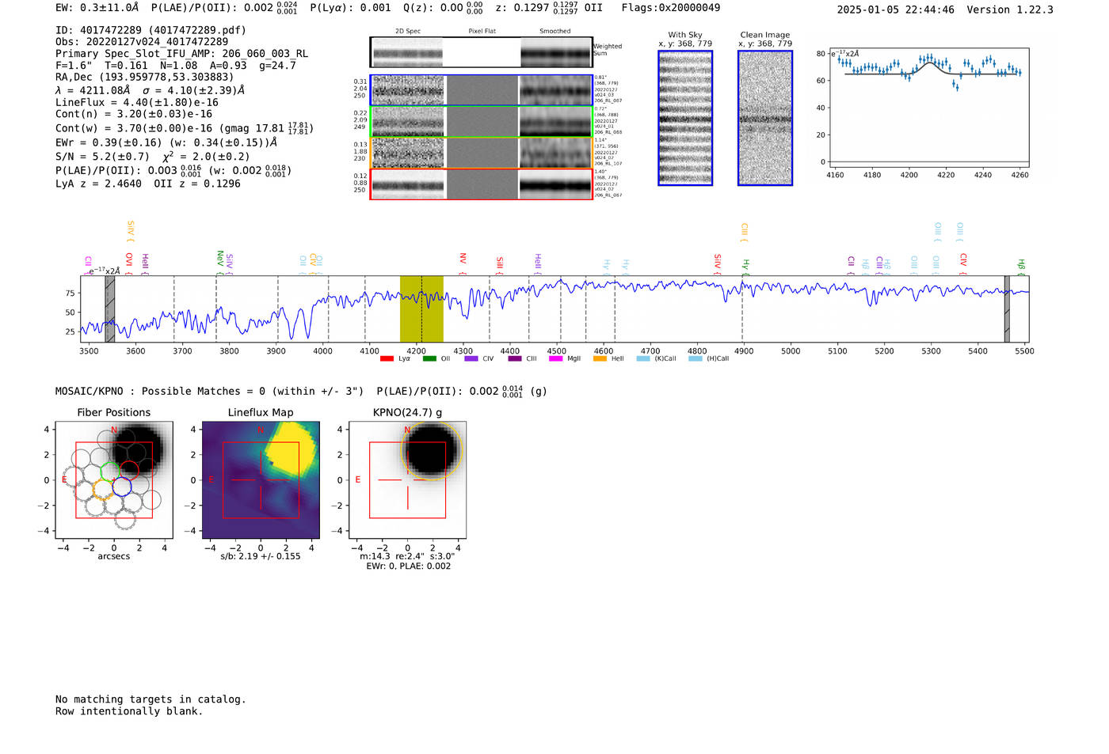
Task: Click the green OII legend swatch
Action: [x=429, y=358]
